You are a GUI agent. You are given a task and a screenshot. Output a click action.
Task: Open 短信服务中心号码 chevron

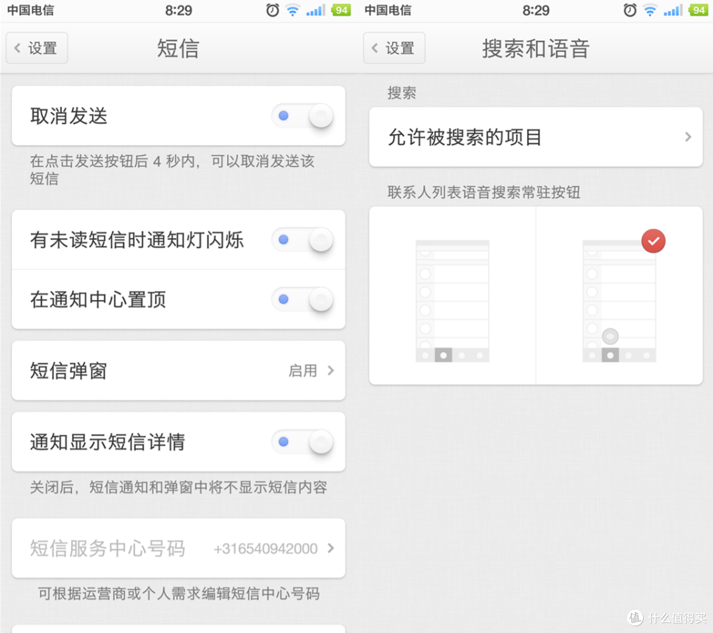click(x=331, y=548)
